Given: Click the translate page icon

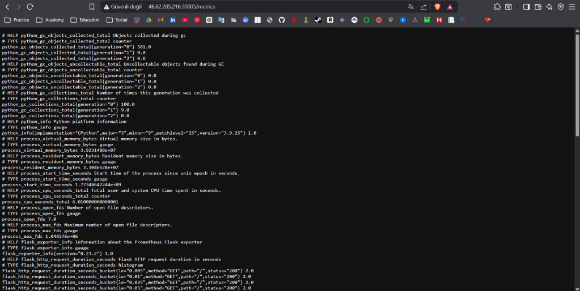Looking at the screenshot, I should (410, 7).
